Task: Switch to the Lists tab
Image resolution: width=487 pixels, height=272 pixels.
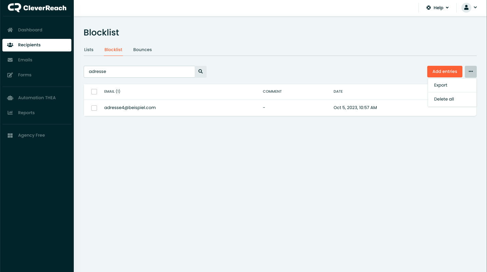Action: [89, 50]
